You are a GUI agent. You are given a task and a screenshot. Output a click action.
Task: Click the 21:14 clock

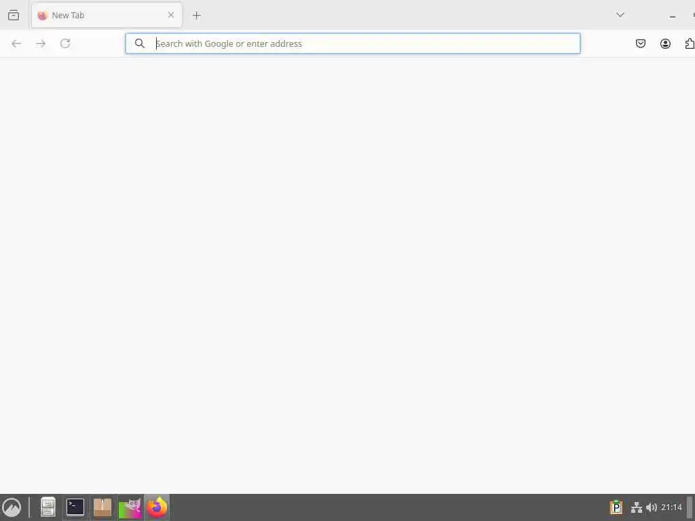click(x=671, y=507)
